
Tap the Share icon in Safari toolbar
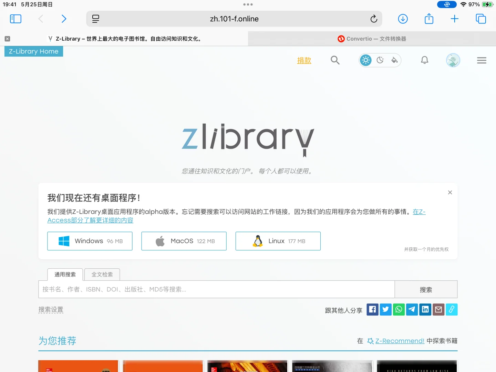point(429,18)
